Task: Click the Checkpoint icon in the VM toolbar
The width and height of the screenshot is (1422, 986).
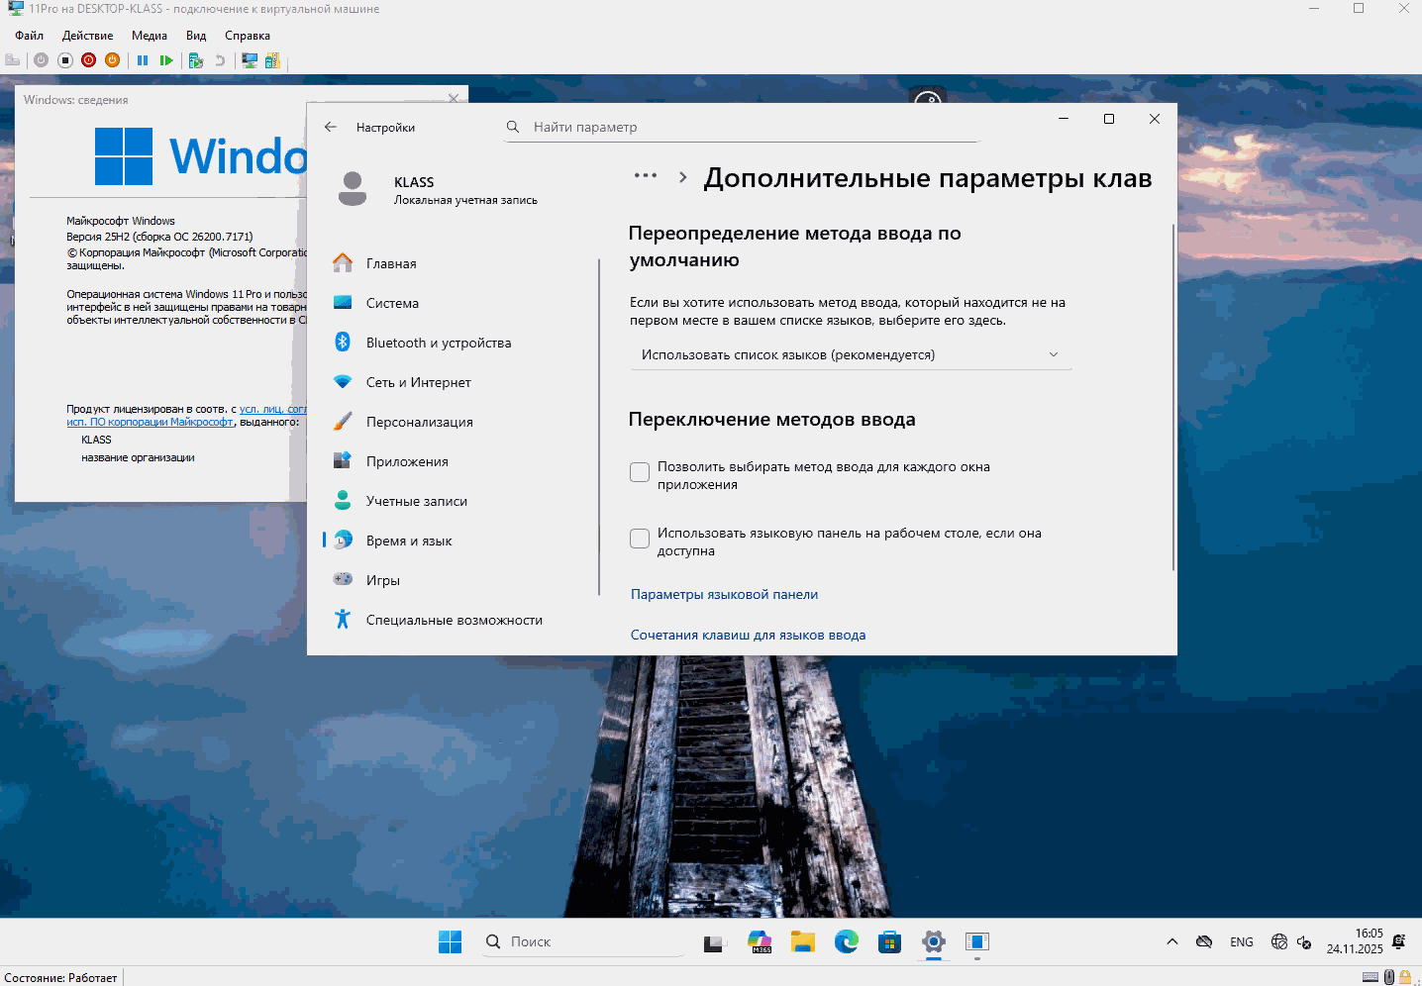Action: (x=196, y=60)
